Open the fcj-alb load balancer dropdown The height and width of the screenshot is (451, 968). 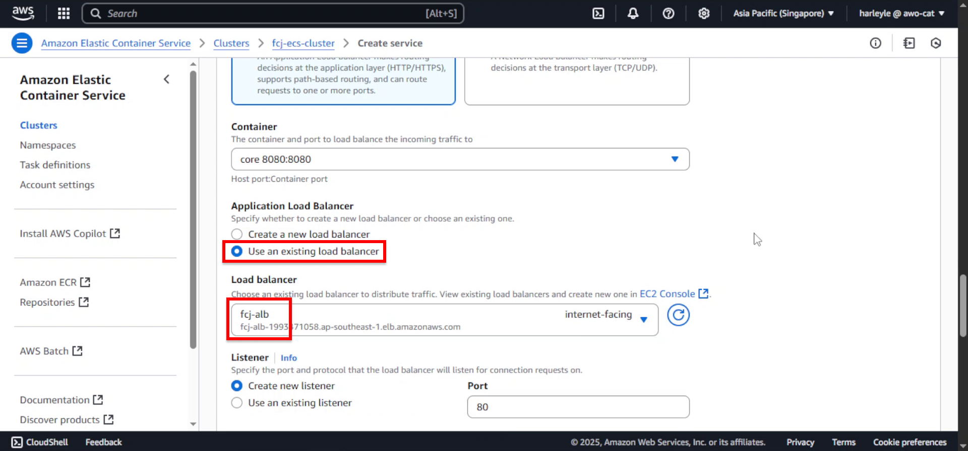click(445, 320)
